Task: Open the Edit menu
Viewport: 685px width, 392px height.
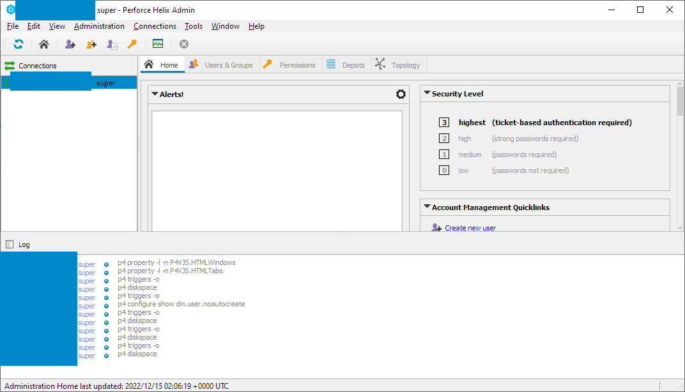Action: coord(34,26)
